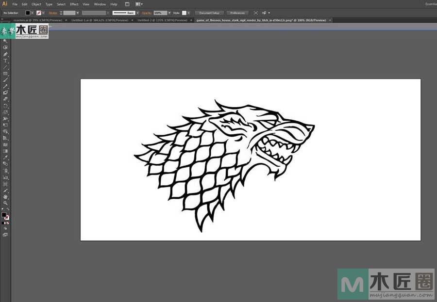Select the Hand tool
Screen dimensions: 437x302
coord(5,197)
